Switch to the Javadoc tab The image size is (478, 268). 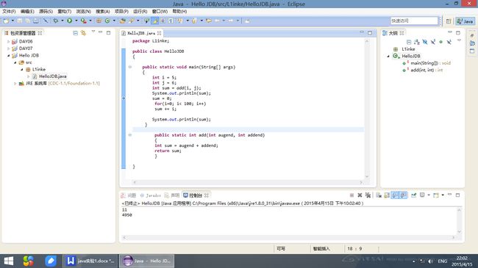[x=150, y=195]
